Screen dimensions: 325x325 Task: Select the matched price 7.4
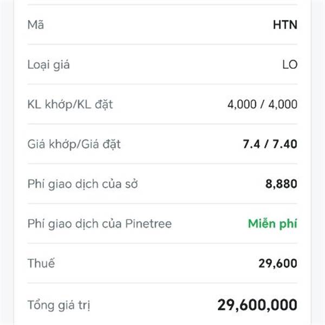tap(252, 145)
